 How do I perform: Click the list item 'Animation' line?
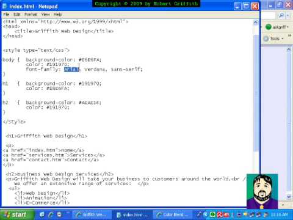click(x=41, y=197)
